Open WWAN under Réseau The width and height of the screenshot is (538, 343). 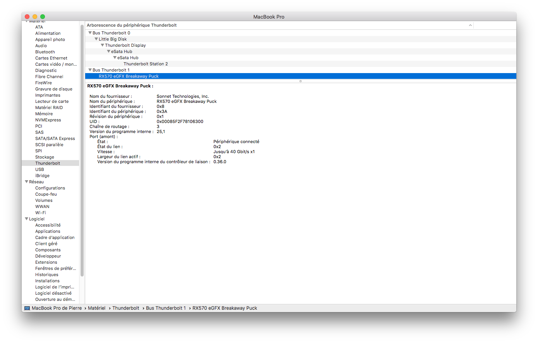click(x=42, y=206)
